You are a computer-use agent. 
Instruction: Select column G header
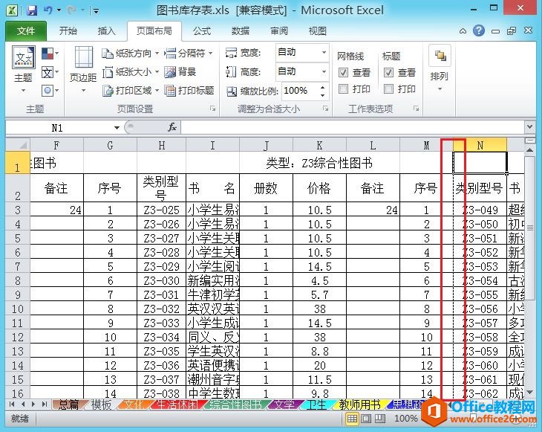coord(110,146)
